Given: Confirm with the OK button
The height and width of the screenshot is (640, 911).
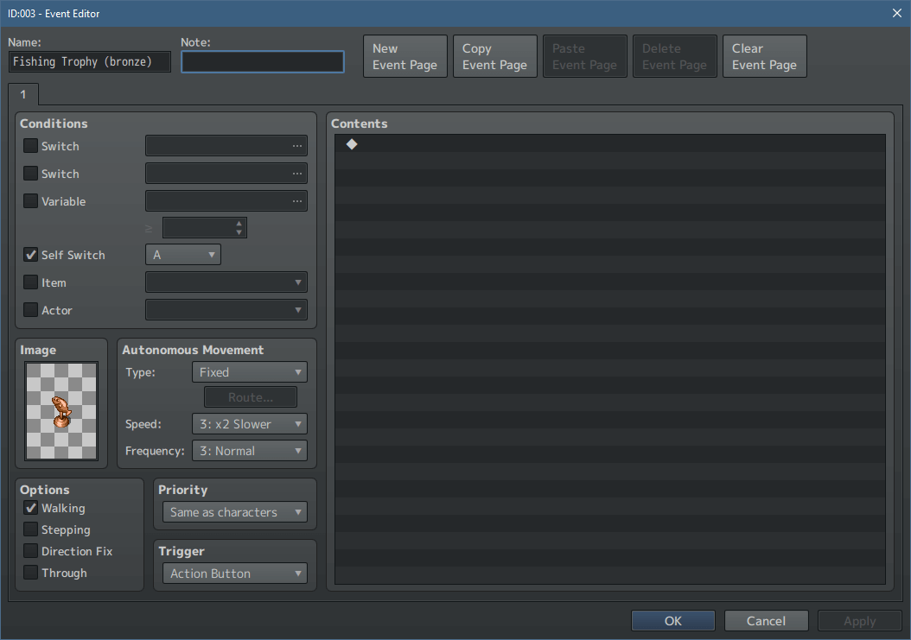Looking at the screenshot, I should point(672,621).
